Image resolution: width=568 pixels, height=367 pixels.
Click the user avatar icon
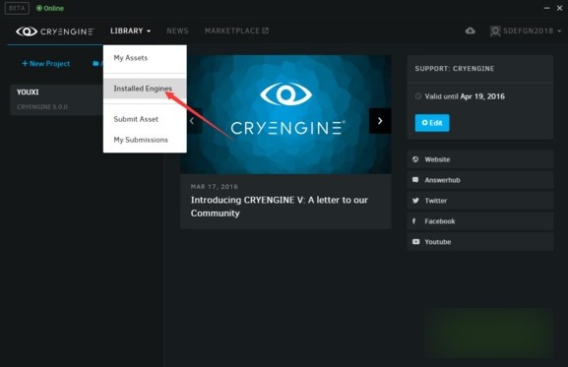(x=495, y=31)
